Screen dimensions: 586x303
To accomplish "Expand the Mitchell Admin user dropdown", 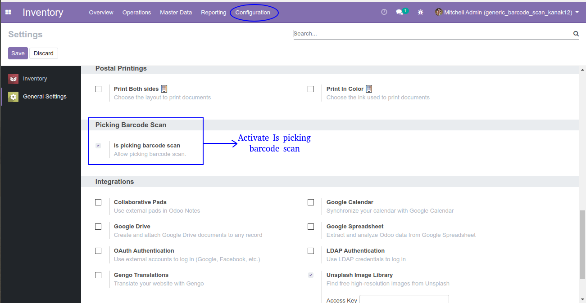I will (507, 12).
